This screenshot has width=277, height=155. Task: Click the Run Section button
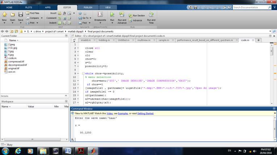[x=137, y=15]
